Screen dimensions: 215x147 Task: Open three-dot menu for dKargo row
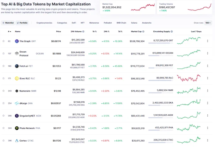click(208, 103)
